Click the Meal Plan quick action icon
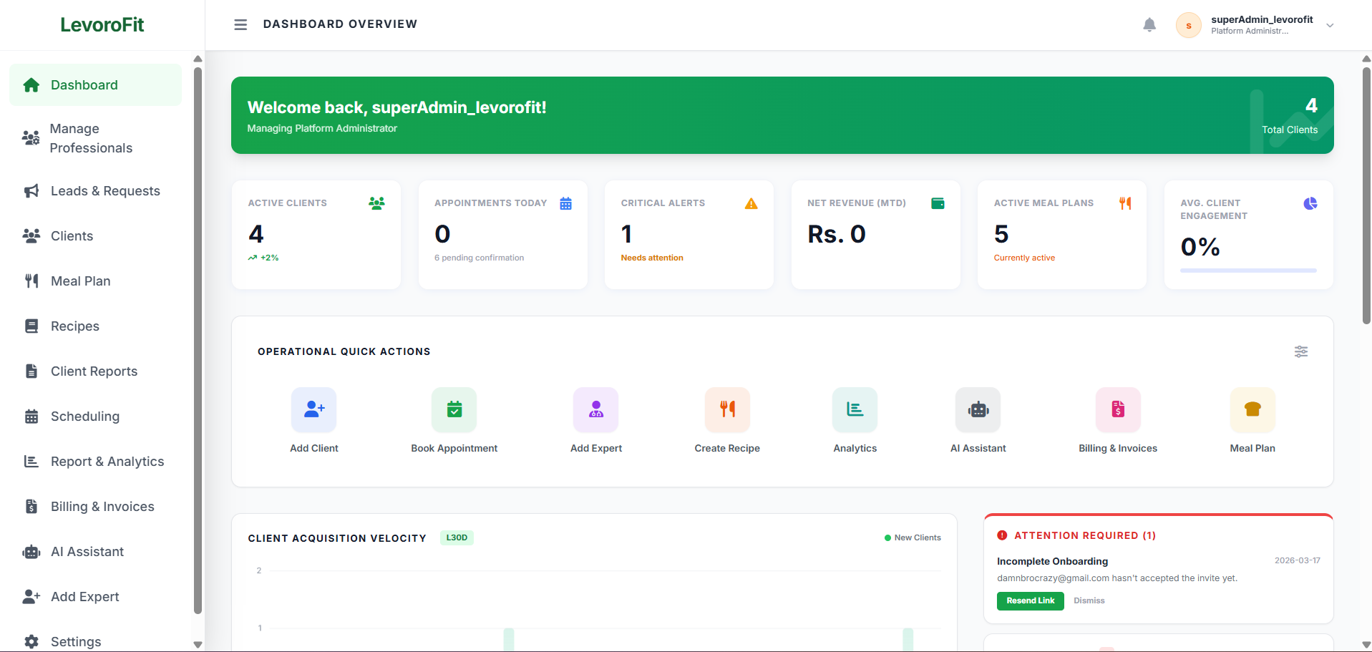Image resolution: width=1372 pixels, height=652 pixels. [1252, 410]
